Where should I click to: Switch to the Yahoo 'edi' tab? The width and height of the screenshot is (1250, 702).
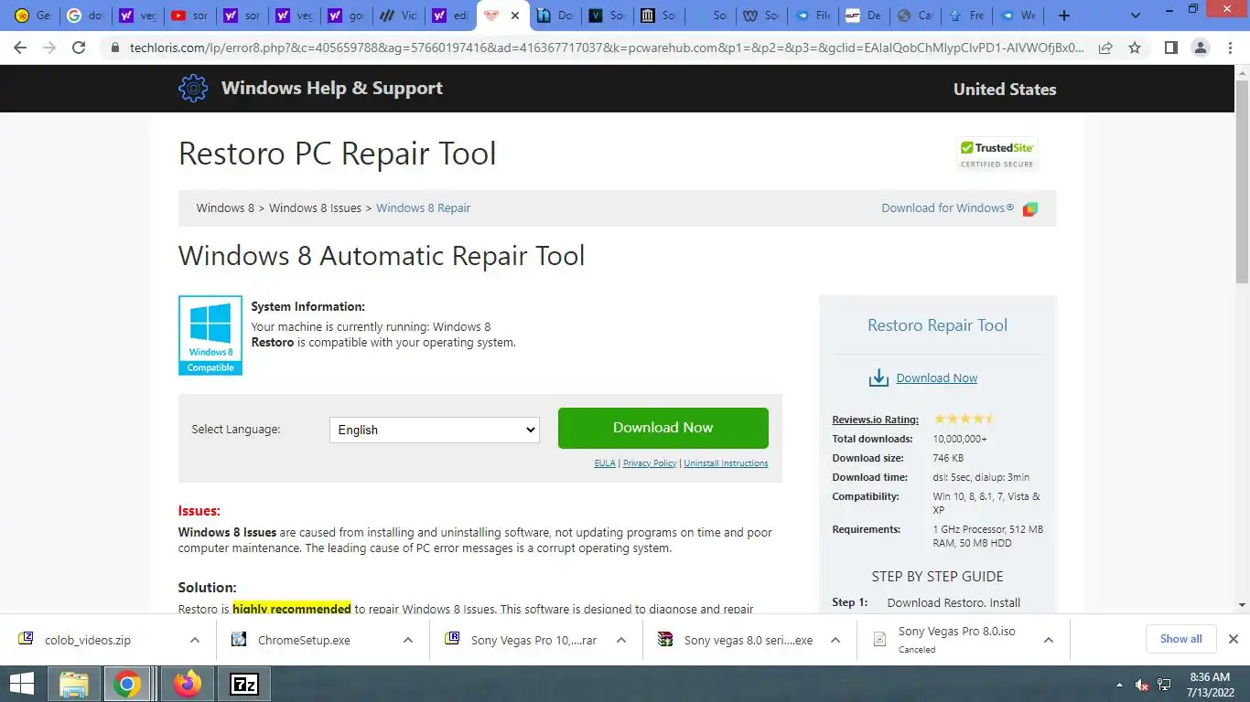(451, 16)
